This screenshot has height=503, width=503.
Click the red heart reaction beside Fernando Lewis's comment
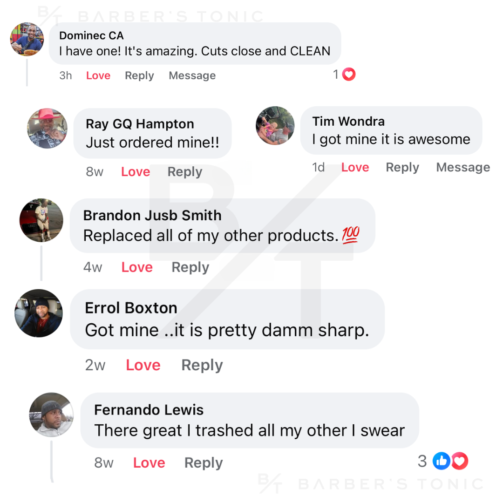[460, 461]
